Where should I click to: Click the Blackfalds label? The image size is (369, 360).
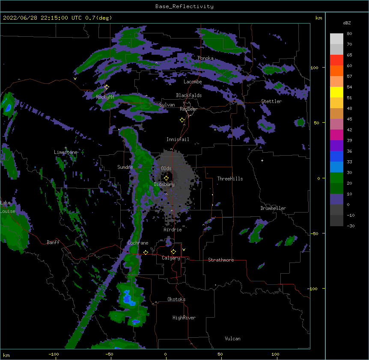click(x=189, y=95)
